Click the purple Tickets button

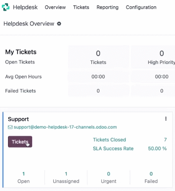[x=20, y=142]
